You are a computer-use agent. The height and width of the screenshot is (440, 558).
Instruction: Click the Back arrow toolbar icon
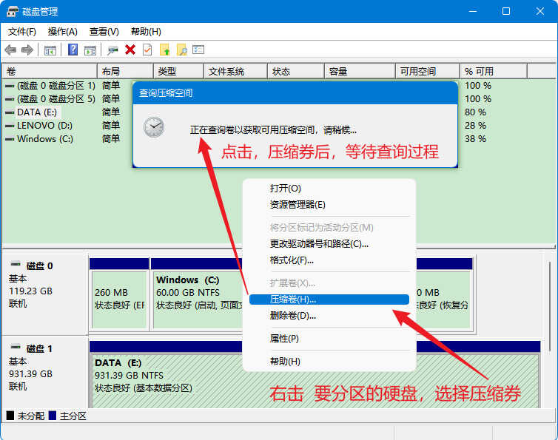[10, 50]
